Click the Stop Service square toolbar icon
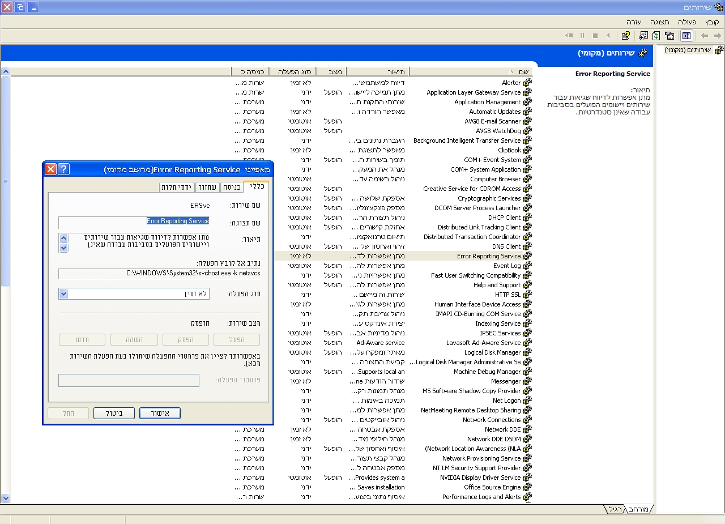 click(x=595, y=36)
